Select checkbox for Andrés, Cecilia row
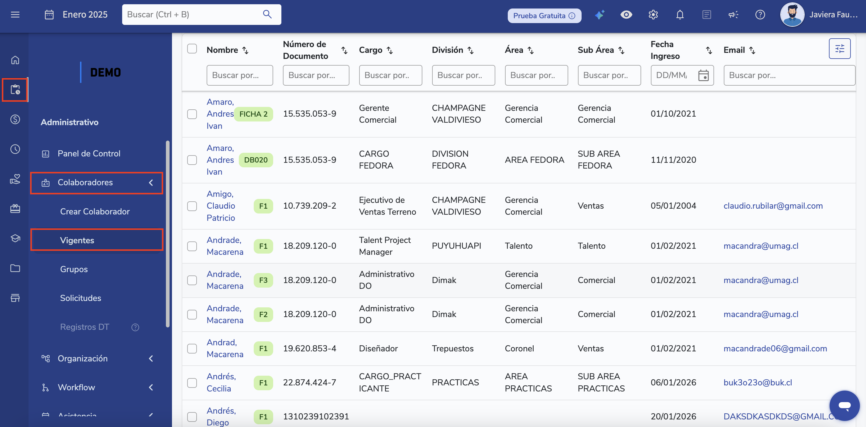Viewport: 866px width, 427px height. coord(192,383)
